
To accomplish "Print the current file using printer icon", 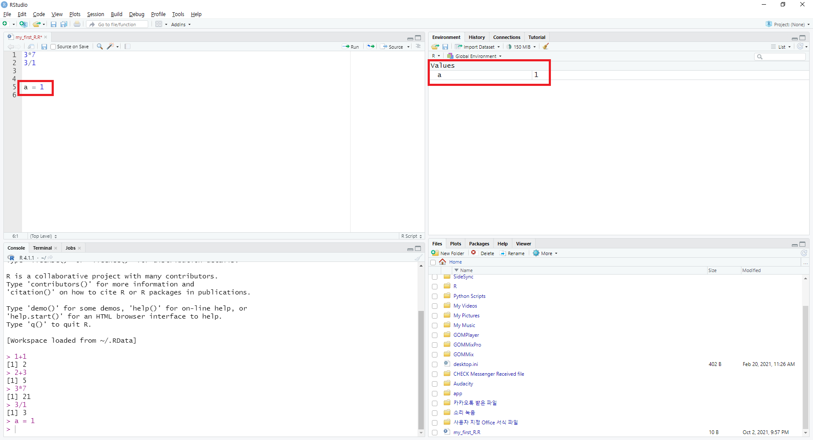I will click(x=77, y=24).
